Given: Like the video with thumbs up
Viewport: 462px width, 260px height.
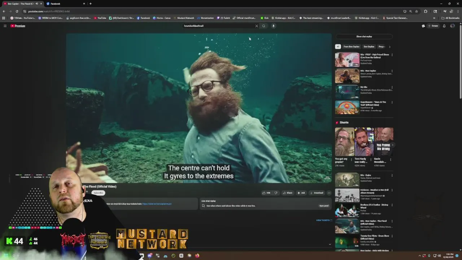Looking at the screenshot, I should coord(266,193).
